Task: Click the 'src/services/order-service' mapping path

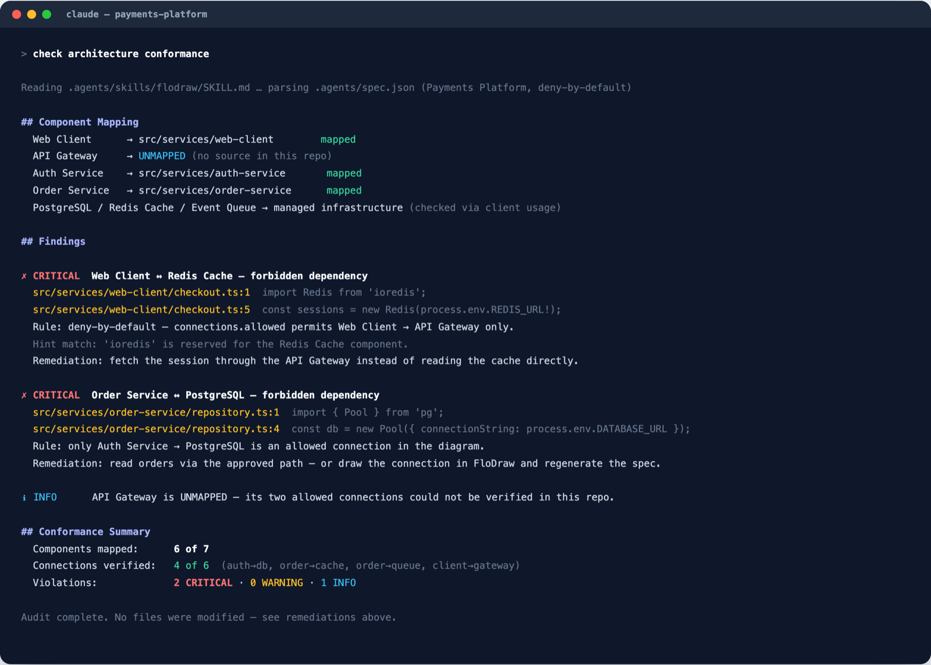Action: point(215,190)
